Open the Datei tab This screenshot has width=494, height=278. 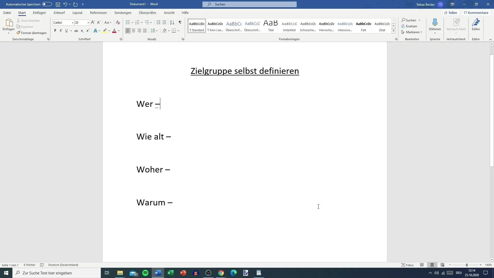coord(7,13)
